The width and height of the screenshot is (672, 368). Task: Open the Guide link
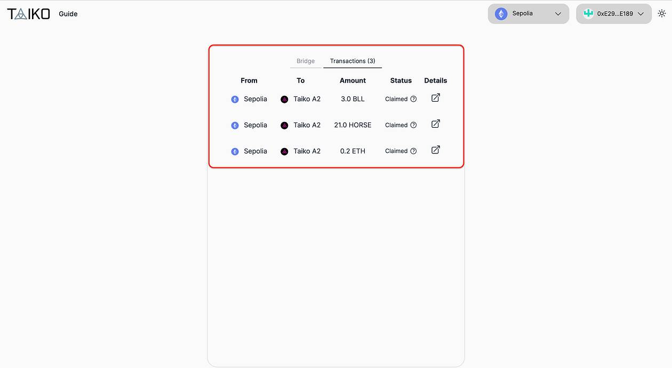(68, 14)
